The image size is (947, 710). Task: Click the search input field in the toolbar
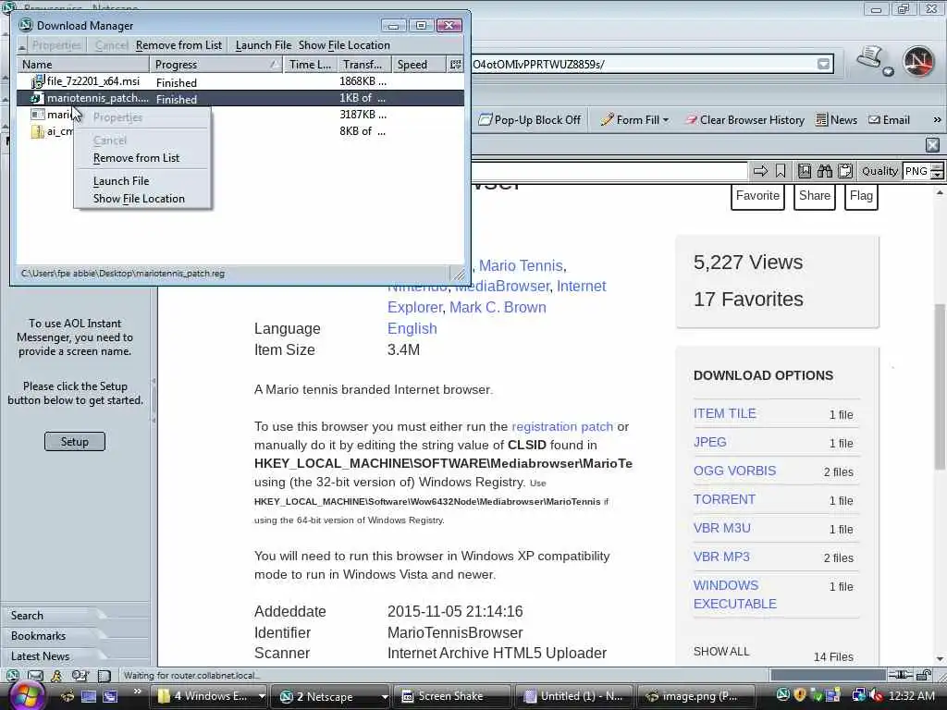coord(609,171)
